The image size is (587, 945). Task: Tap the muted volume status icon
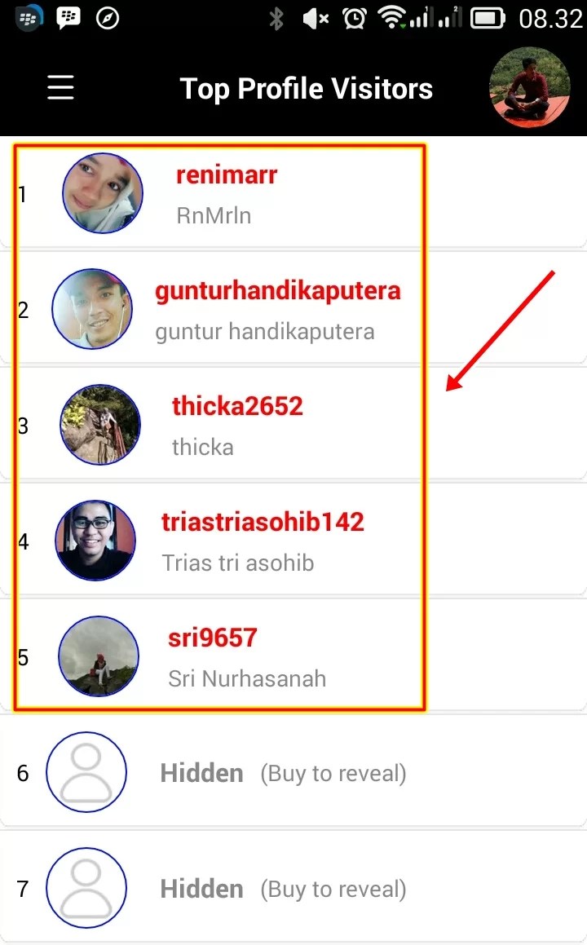coord(316,19)
